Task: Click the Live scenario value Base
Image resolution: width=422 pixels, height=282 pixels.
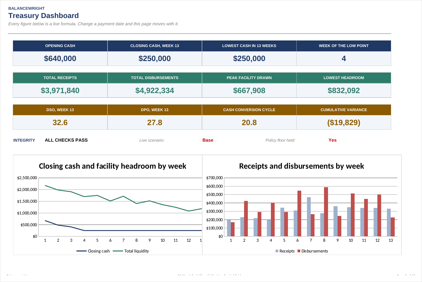Action: point(208,140)
